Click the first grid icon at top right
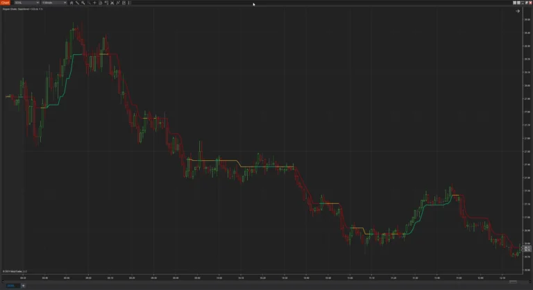The image size is (533, 290). click(515, 3)
